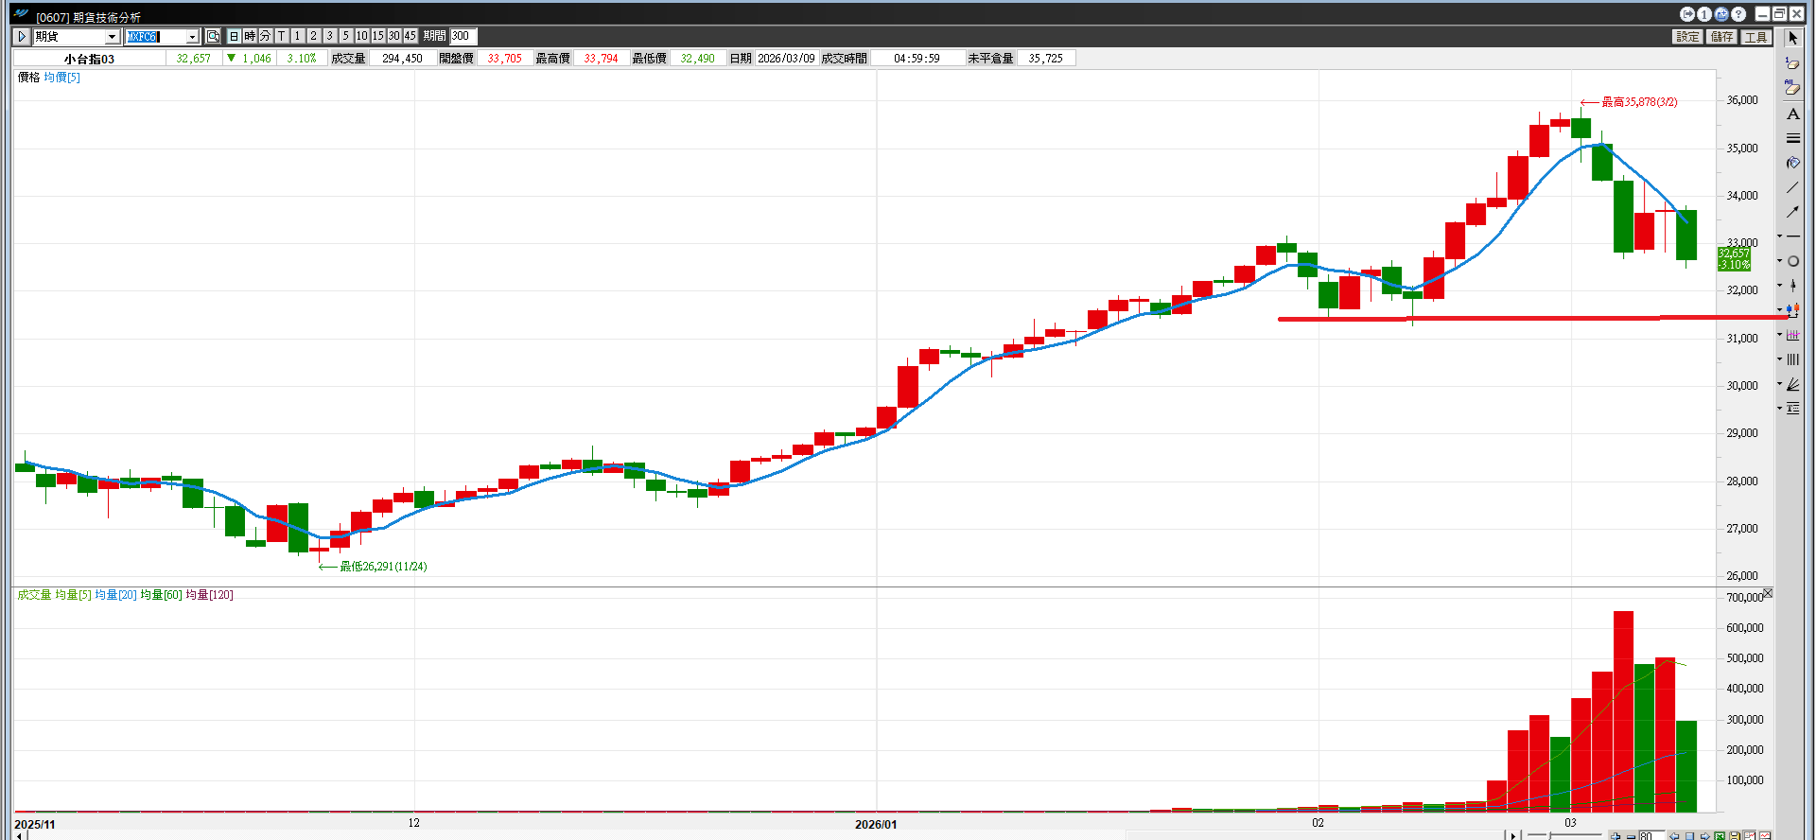Click the erase-all drawings eraser icon
Image resolution: width=1816 pixels, height=840 pixels.
click(1792, 88)
